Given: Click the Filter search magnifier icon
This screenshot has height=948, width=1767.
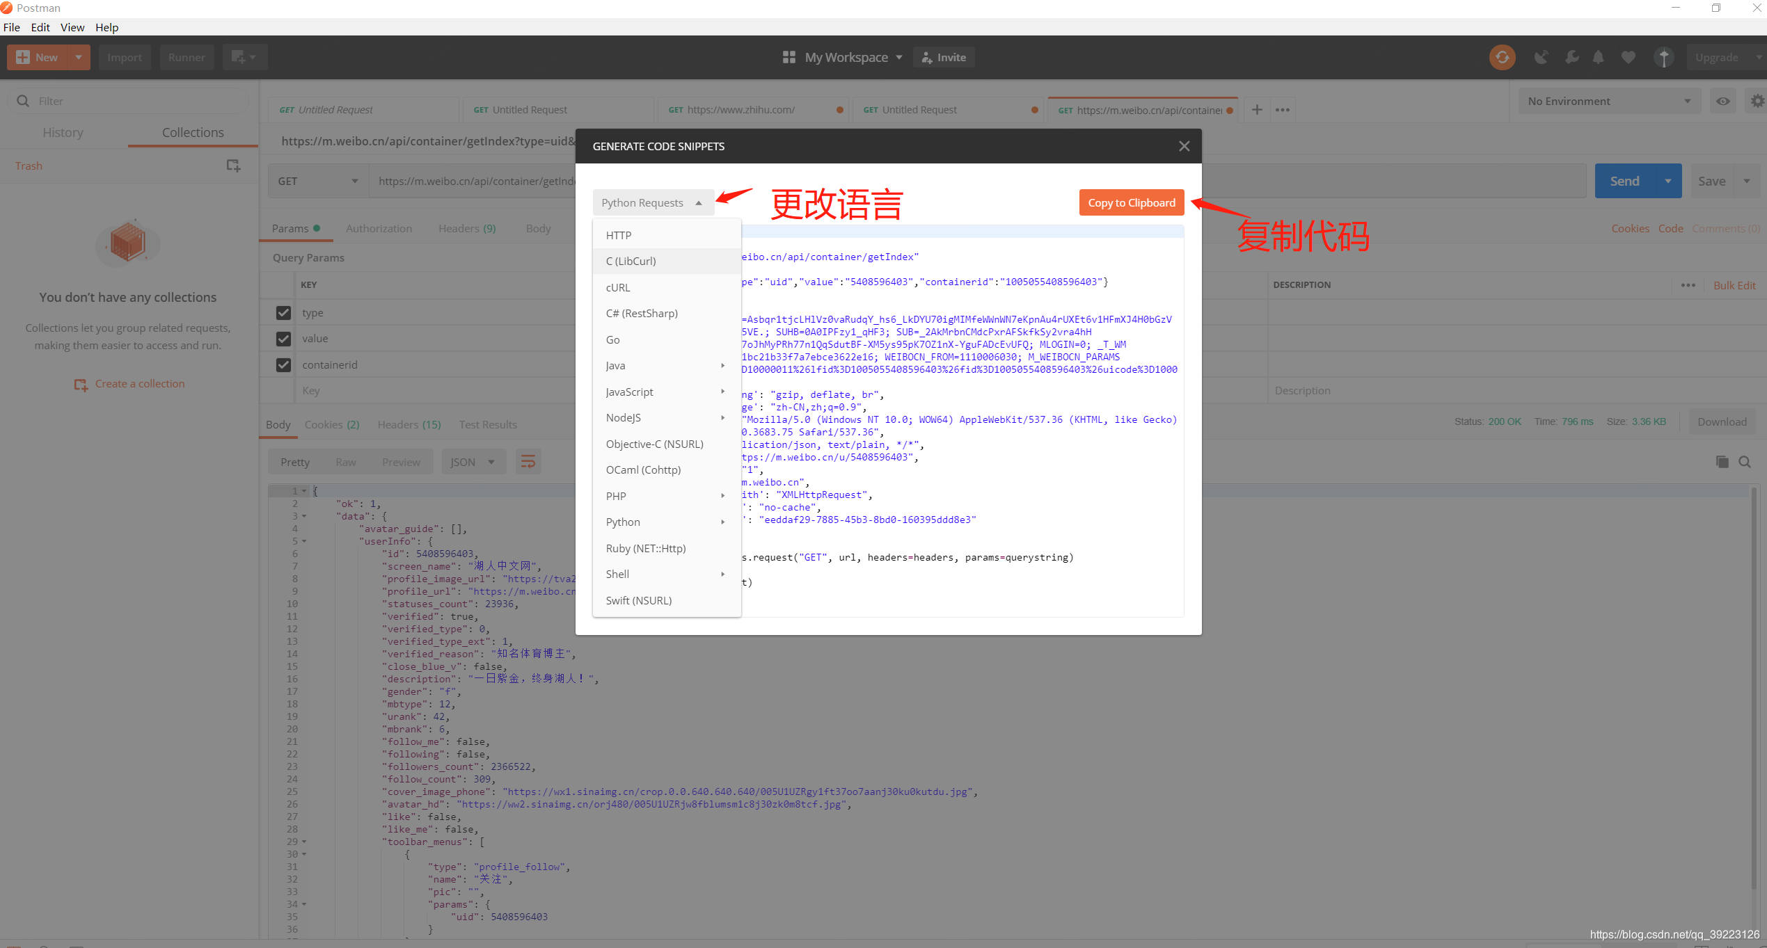Looking at the screenshot, I should click(23, 101).
